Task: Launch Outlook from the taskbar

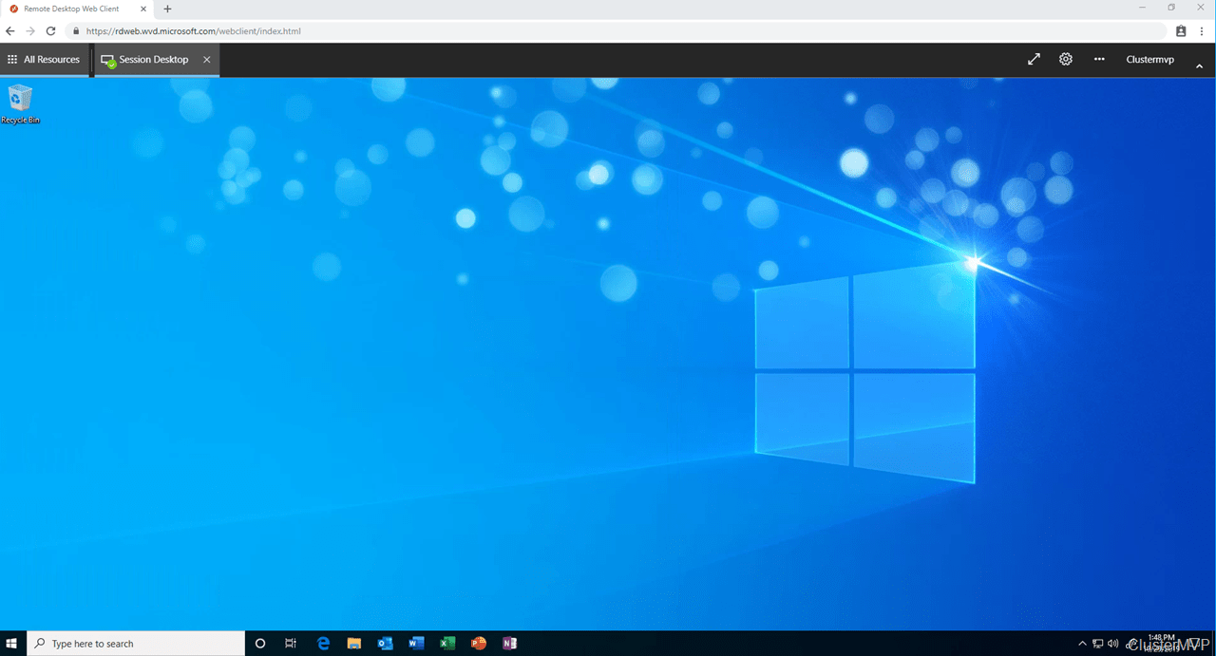Action: 385,644
